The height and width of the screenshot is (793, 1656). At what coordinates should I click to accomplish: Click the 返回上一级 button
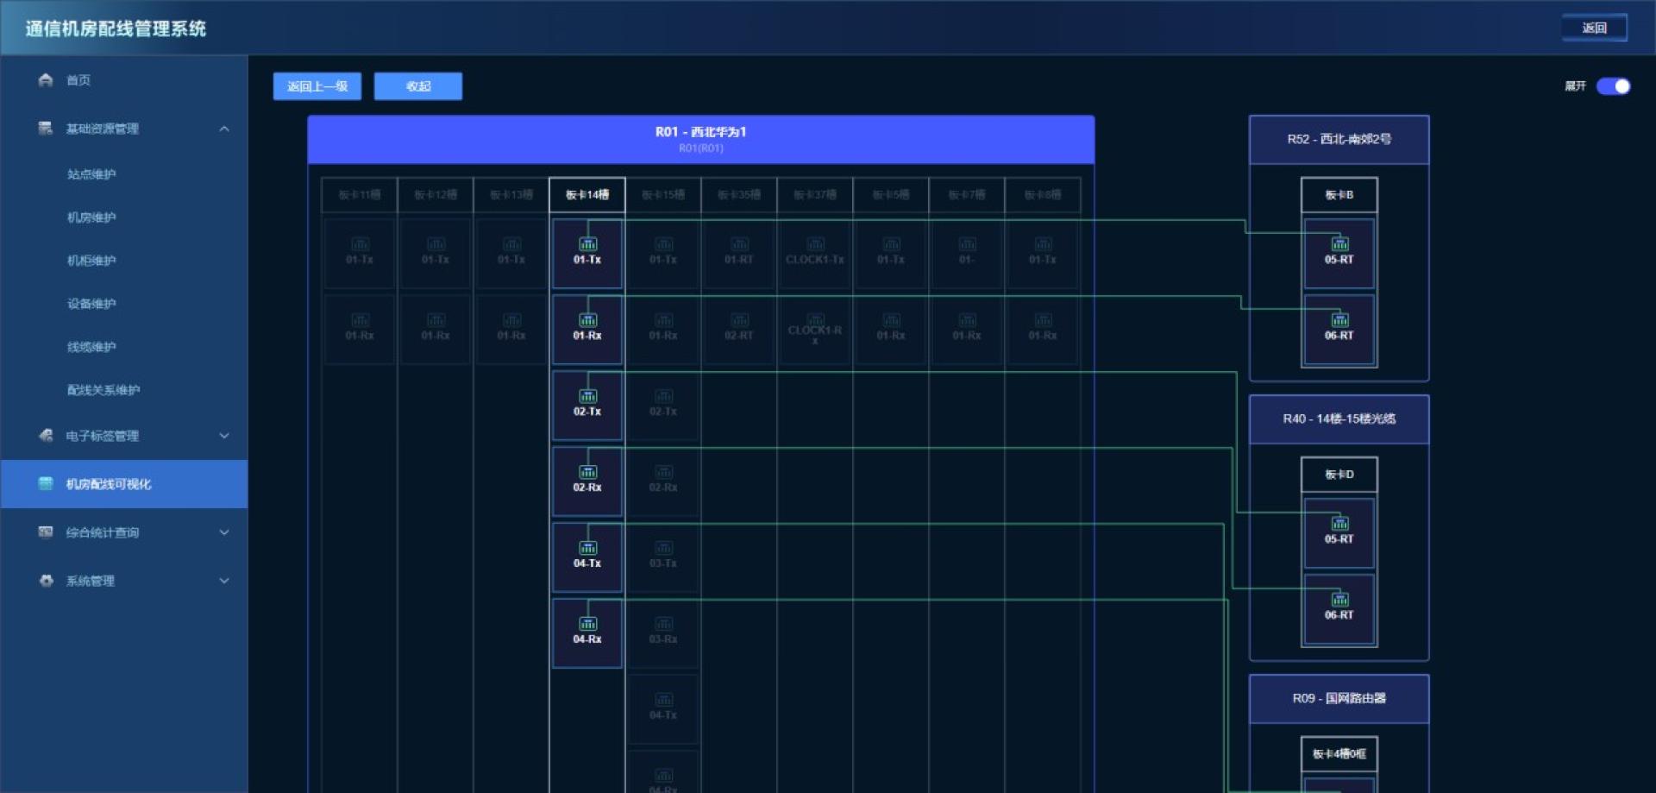(317, 86)
